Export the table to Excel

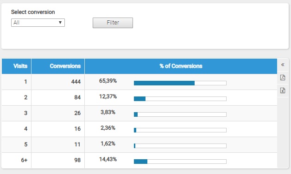283,90
